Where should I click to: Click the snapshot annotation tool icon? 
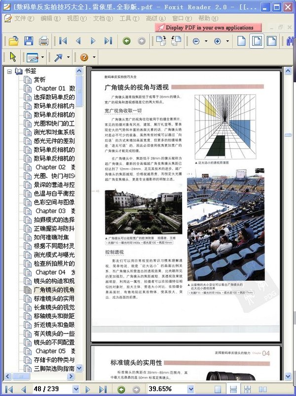[33, 57]
